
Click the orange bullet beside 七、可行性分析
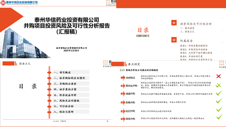pos(49,106)
